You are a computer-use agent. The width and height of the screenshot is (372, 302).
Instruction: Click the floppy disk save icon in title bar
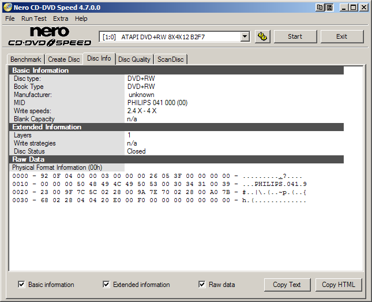[x=329, y=8]
